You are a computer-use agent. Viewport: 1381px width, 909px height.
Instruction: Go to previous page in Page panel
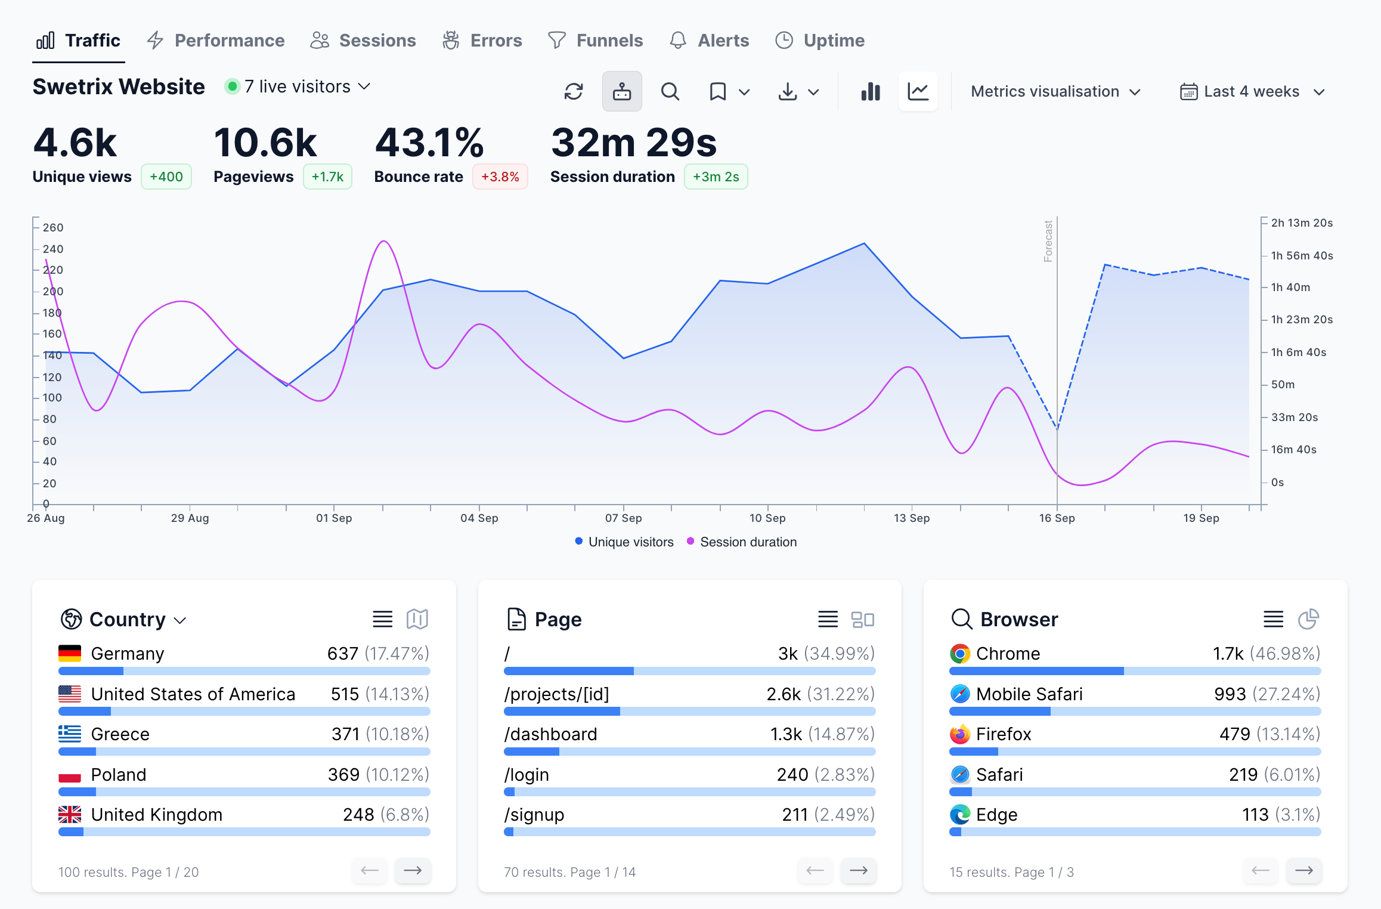pyautogui.click(x=815, y=871)
